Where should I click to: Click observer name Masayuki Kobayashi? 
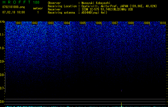point(96,3)
